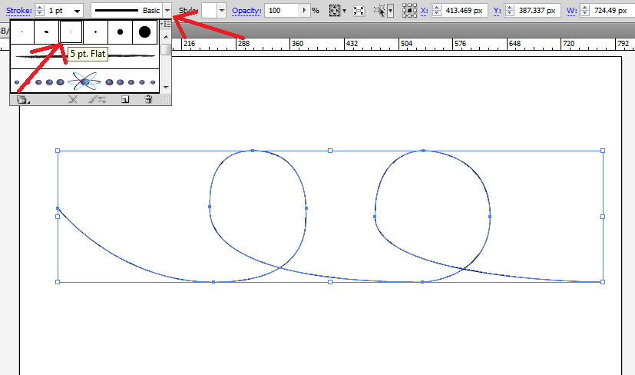This screenshot has height=375, width=635.
Task: Click the brush panel scroll-down arrow
Action: pyautogui.click(x=166, y=87)
